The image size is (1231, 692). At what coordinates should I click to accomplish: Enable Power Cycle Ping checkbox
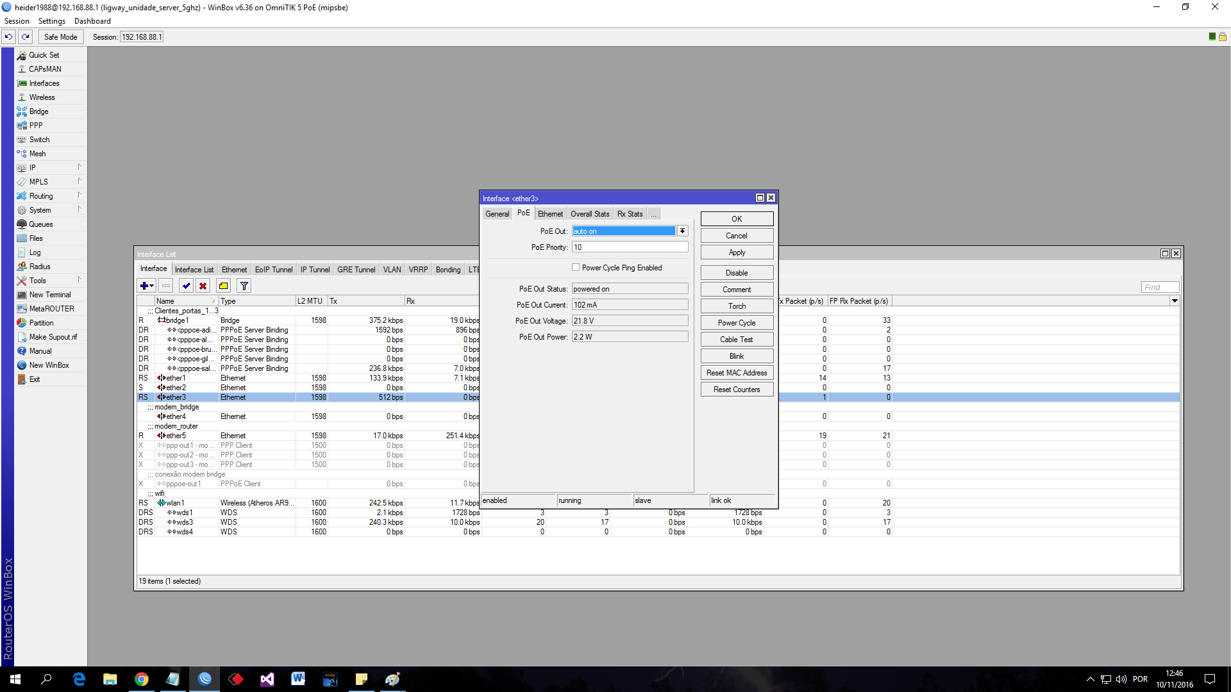[576, 268]
